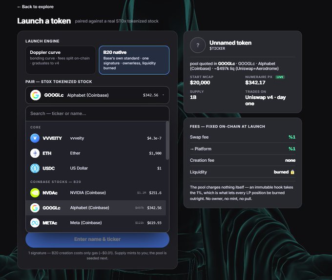Click the $1,900 Ether price
The width and height of the screenshot is (332, 280).
tap(155, 153)
